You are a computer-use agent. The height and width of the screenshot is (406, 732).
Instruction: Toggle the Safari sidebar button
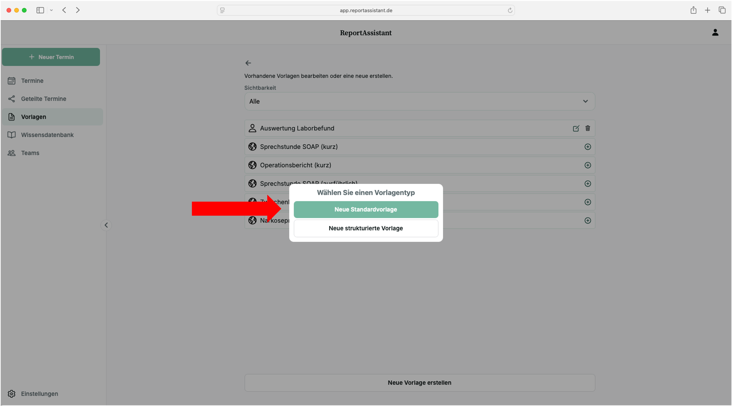pos(40,10)
